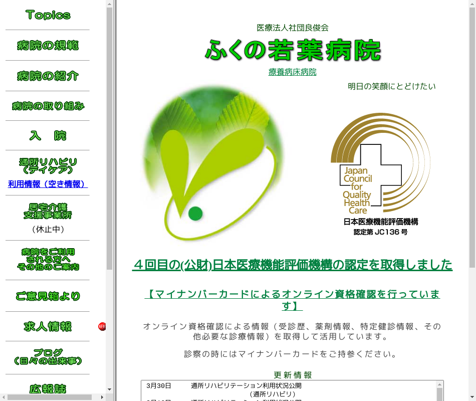Viewport: 476px width, 401px height.
Task: Open the 4回目の日本医療機能評価機構 certification link
Action: point(292,265)
